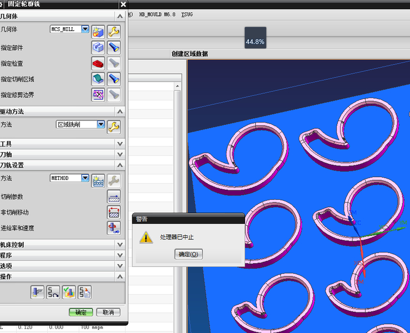Close the 固定轮廓铣 dialog
The image size is (410, 333).
pos(123,4)
